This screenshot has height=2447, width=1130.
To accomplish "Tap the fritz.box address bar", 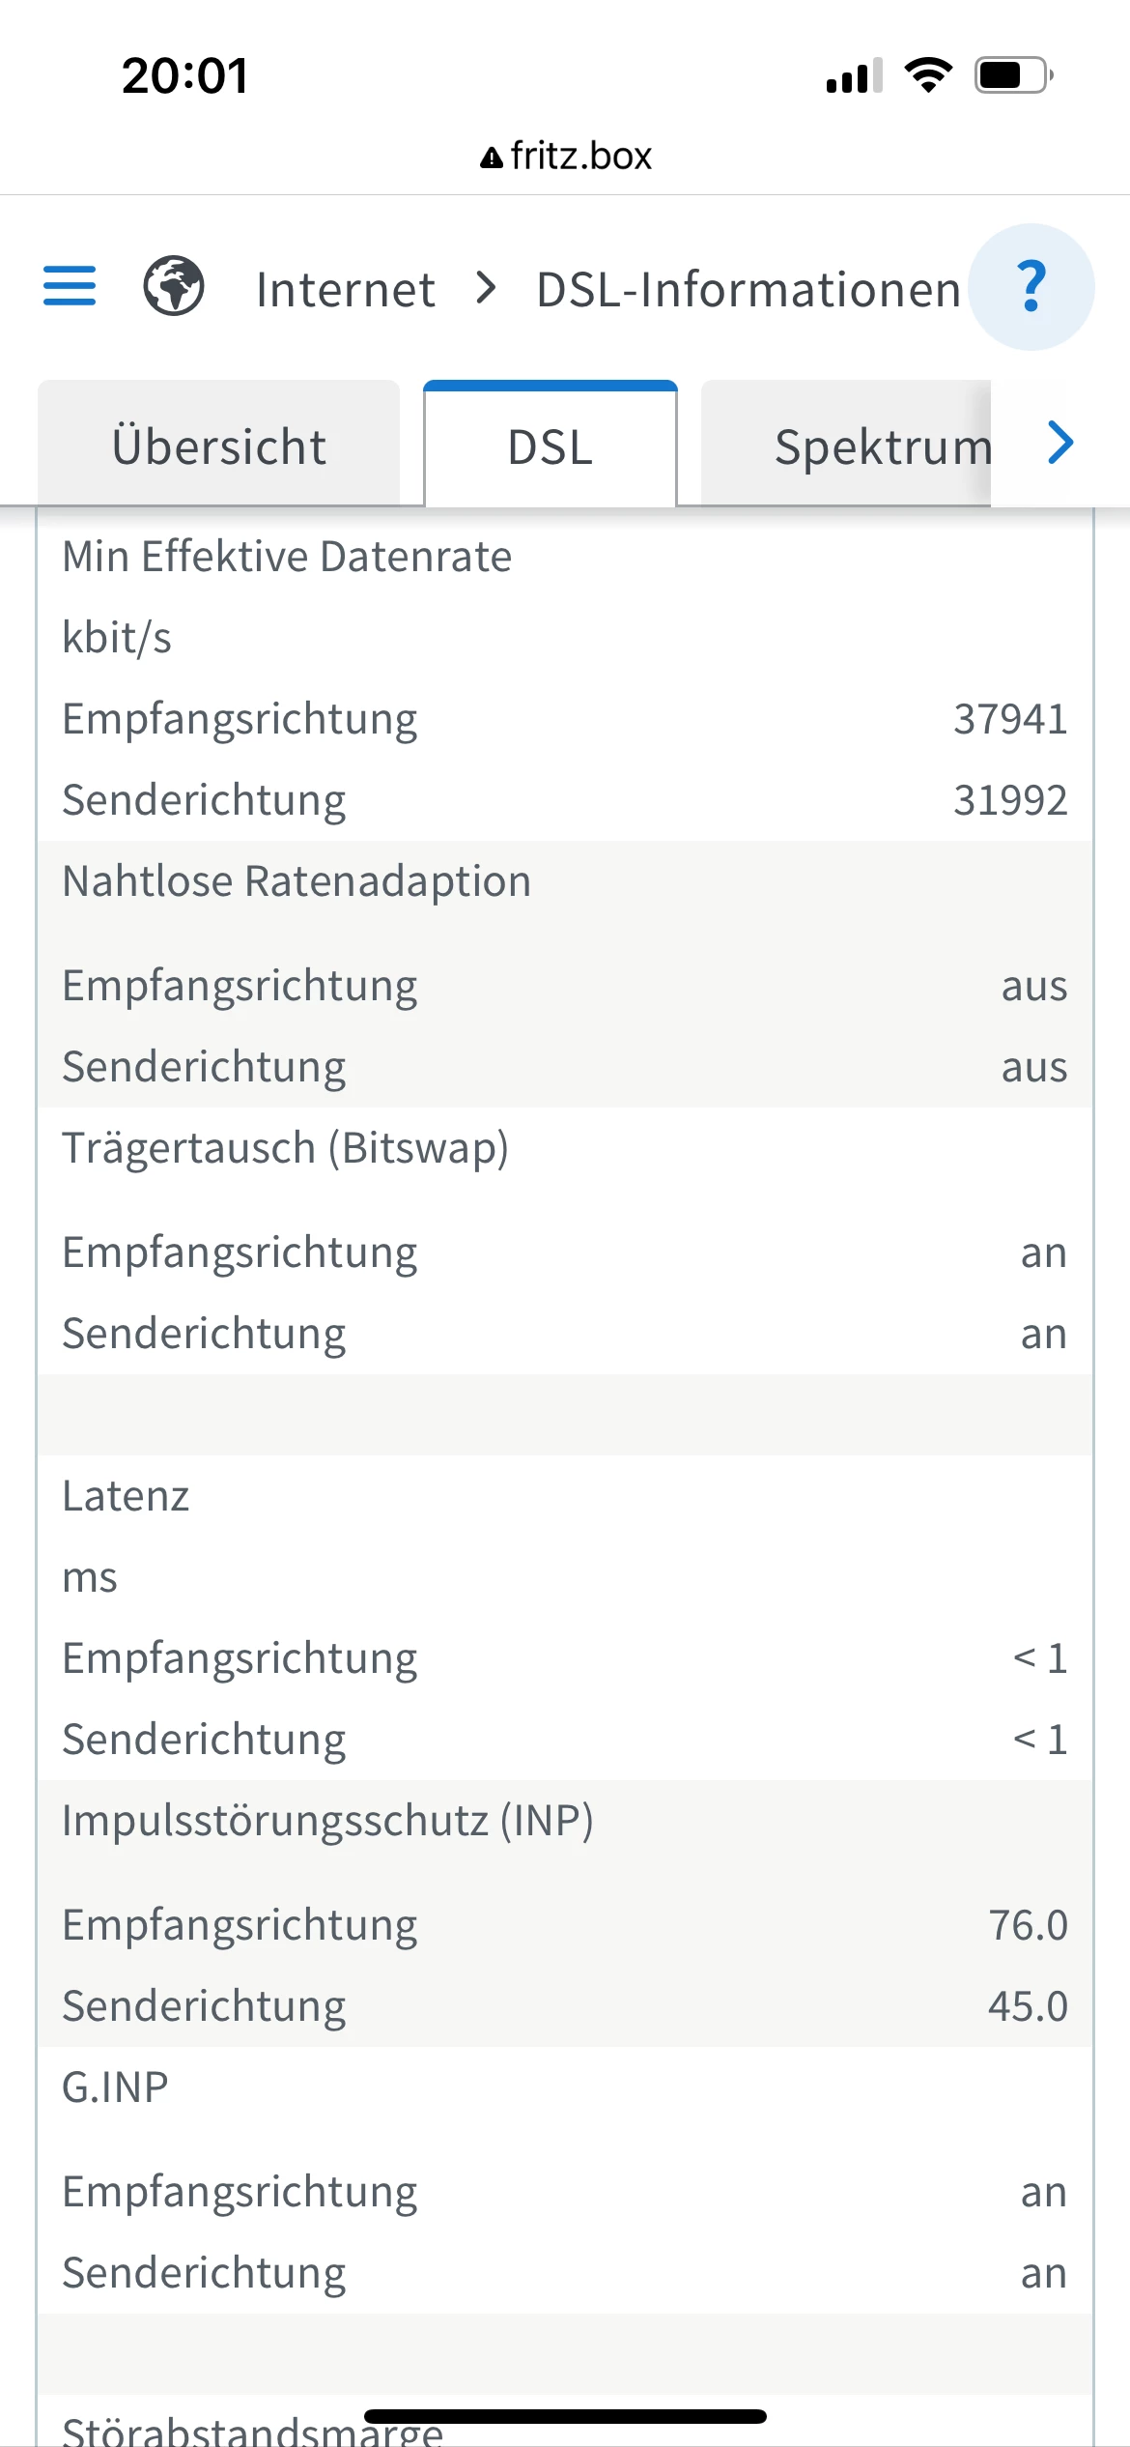I will click(579, 157).
